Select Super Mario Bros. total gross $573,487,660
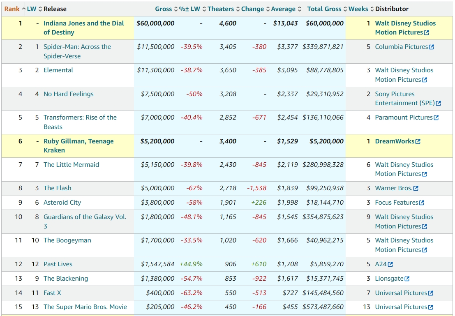The image size is (455, 316). [x=323, y=307]
